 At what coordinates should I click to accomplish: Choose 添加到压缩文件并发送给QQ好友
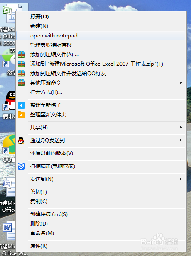(101, 73)
